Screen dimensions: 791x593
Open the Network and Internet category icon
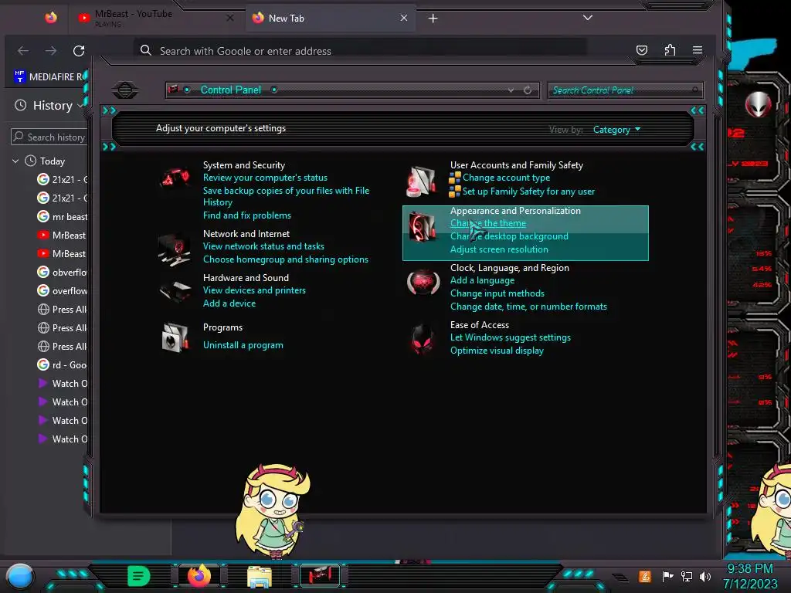click(174, 249)
